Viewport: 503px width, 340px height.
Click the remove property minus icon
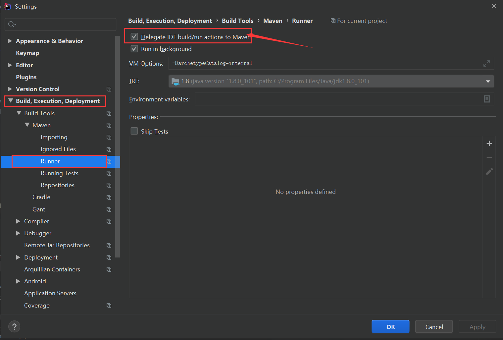point(489,157)
